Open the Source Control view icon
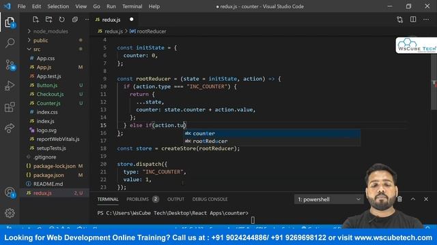The width and height of the screenshot is (437, 245). tap(10, 65)
